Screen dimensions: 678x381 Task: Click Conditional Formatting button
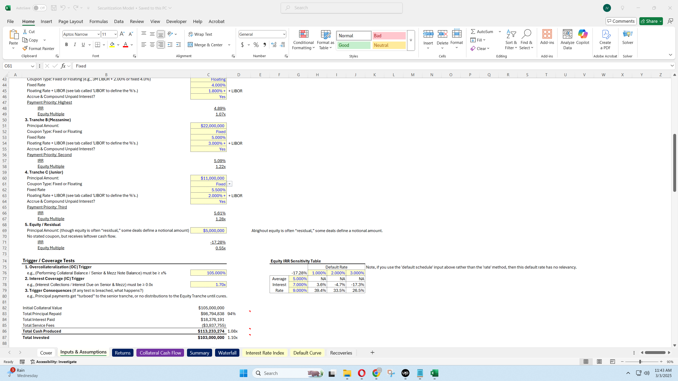[x=303, y=39]
